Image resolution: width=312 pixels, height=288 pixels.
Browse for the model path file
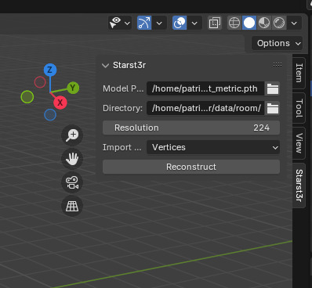pos(273,88)
